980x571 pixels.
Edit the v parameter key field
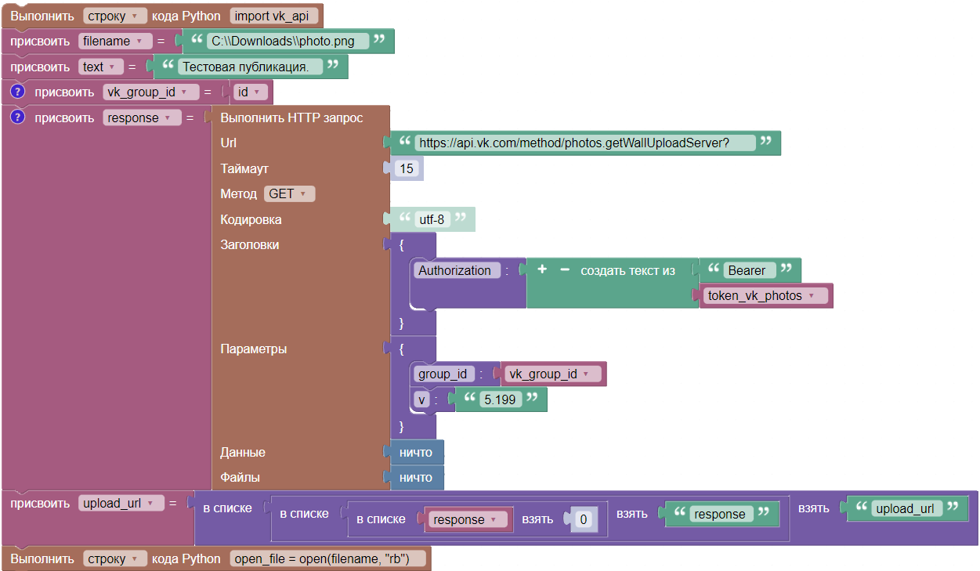(x=421, y=399)
